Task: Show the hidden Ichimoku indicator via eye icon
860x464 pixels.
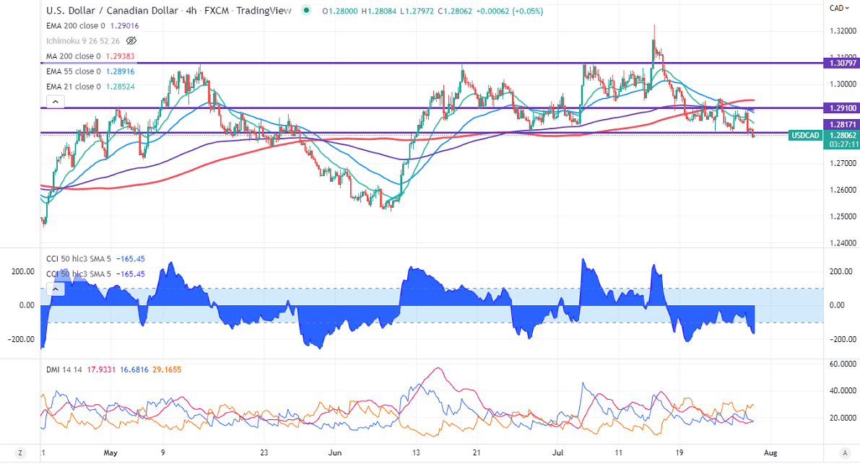Action: 131,40
